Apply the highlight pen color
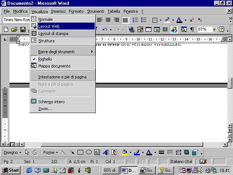 (x=167, y=20)
